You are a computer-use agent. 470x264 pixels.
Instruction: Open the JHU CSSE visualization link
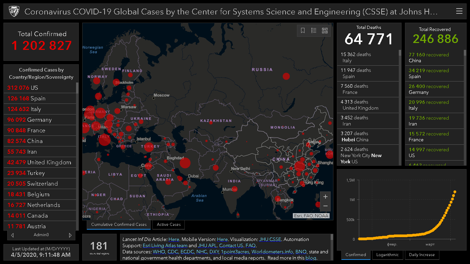pyautogui.click(x=270, y=239)
